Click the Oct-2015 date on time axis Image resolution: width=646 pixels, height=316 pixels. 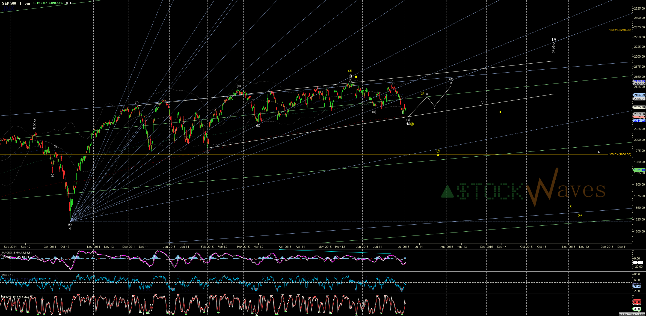coord(526,247)
